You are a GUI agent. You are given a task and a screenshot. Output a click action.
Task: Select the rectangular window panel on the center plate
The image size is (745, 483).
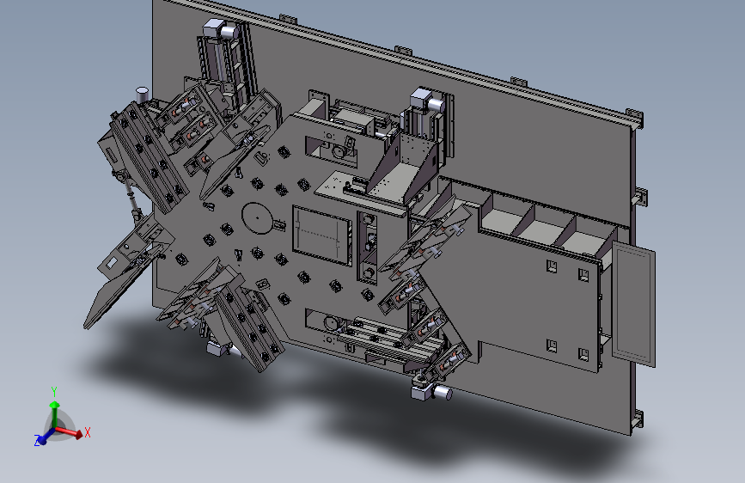coord(321,235)
